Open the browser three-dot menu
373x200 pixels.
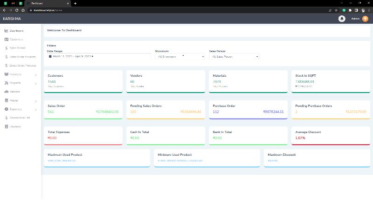(369, 10)
